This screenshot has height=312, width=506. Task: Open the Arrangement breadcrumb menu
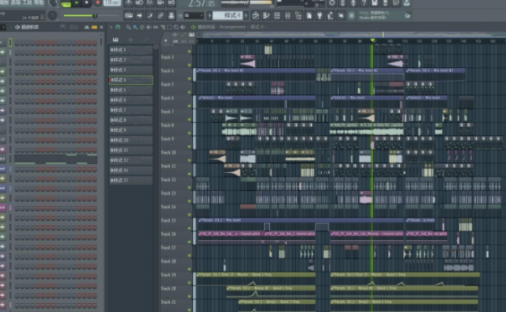232,27
